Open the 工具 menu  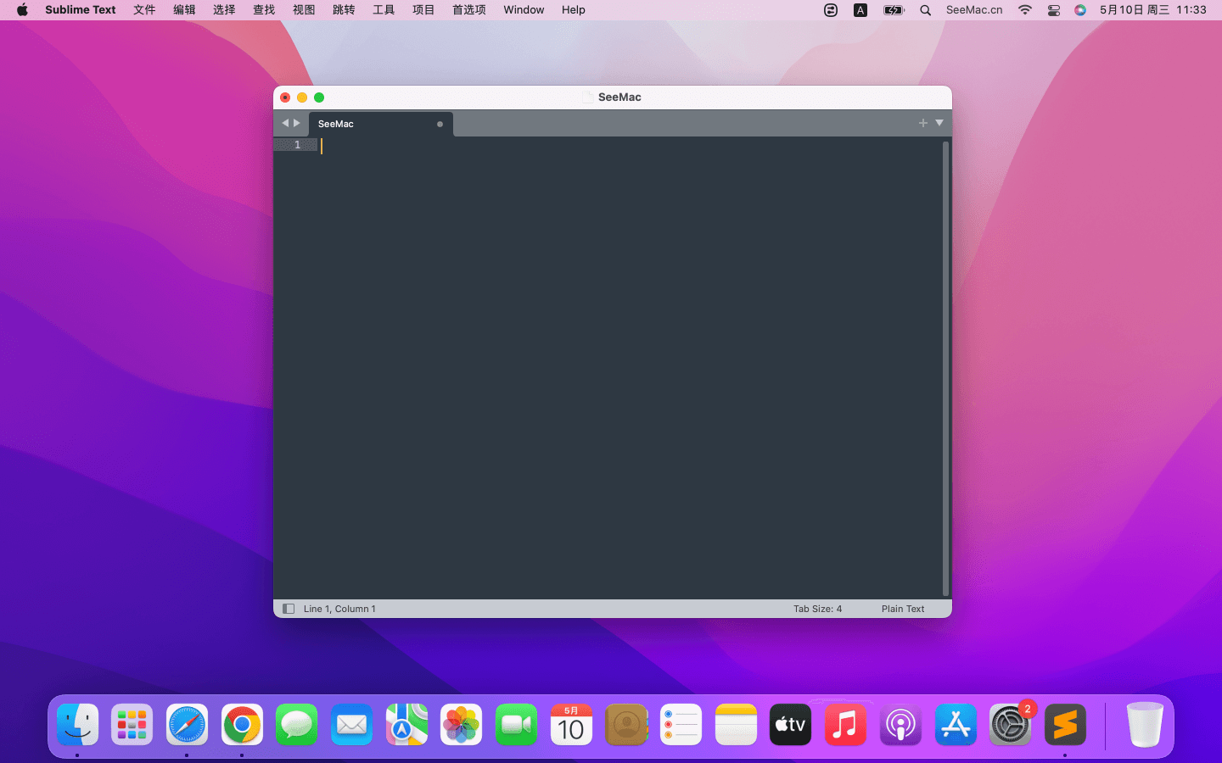click(x=384, y=10)
